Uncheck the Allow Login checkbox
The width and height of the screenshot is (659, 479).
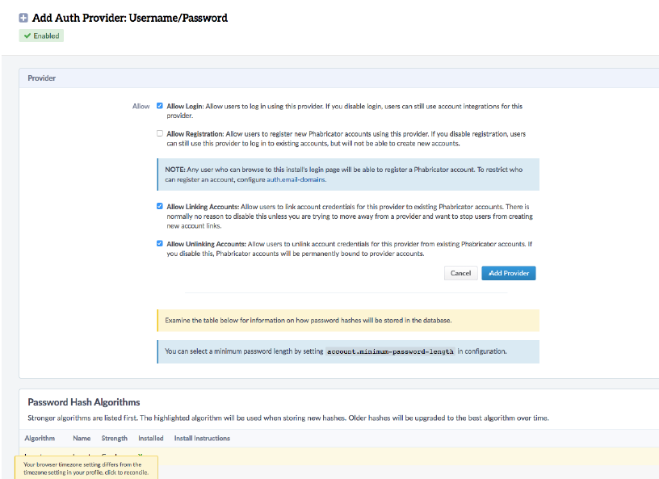click(x=160, y=106)
